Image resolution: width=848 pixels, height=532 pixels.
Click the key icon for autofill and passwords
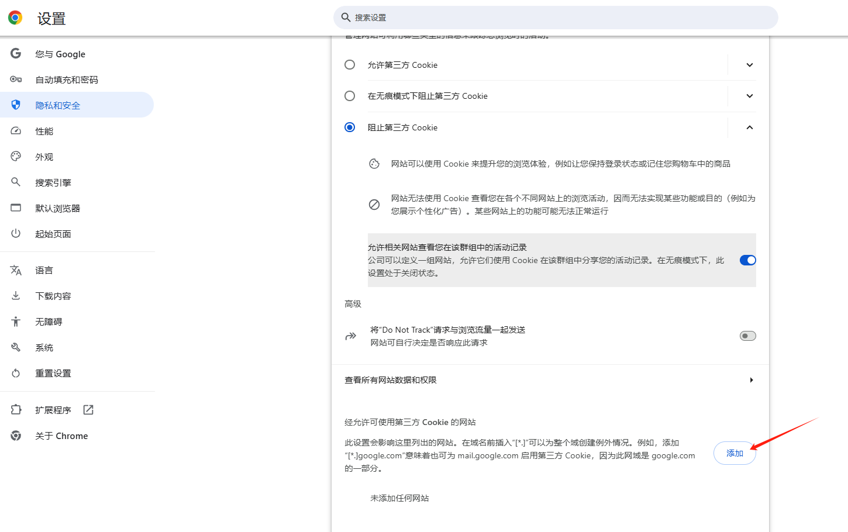pos(16,80)
